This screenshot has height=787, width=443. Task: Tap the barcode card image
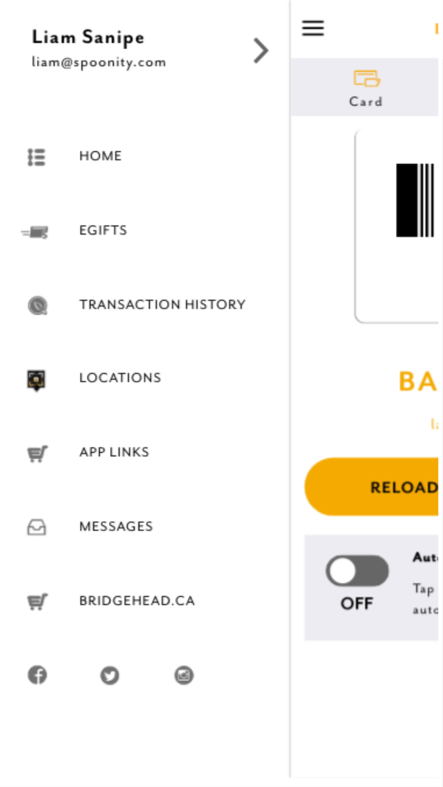click(397, 226)
